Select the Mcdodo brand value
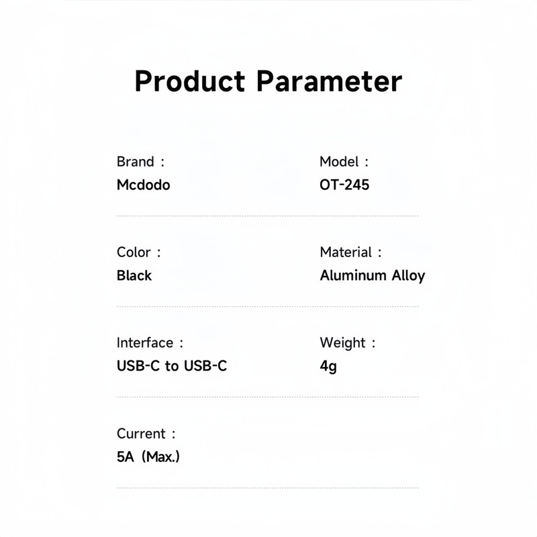537x537 pixels. [143, 185]
